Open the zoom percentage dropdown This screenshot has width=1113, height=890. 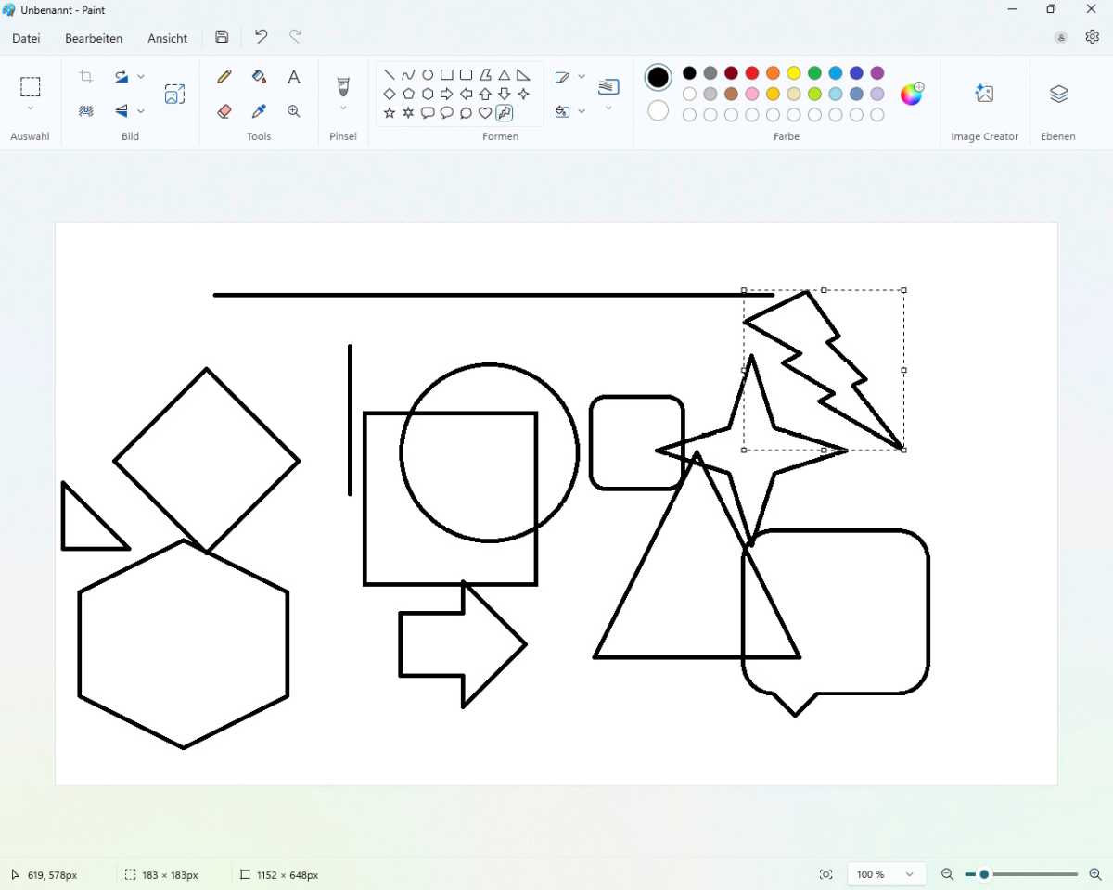click(x=909, y=874)
